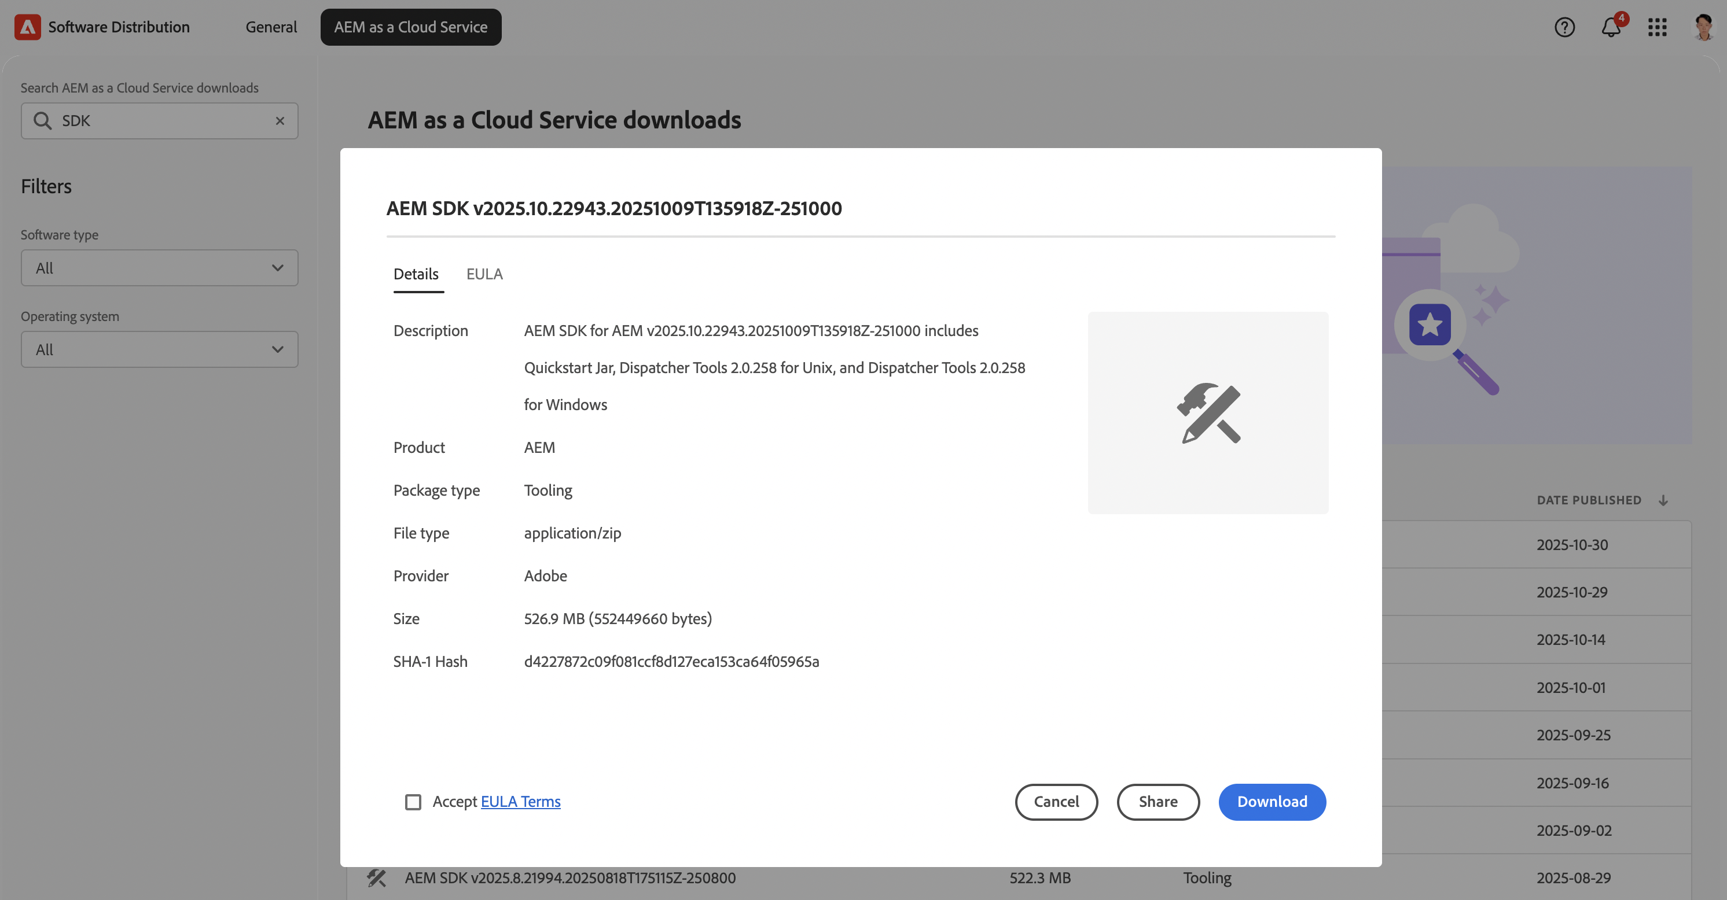Open the app switcher grid icon
This screenshot has width=1727, height=900.
click(1658, 27)
